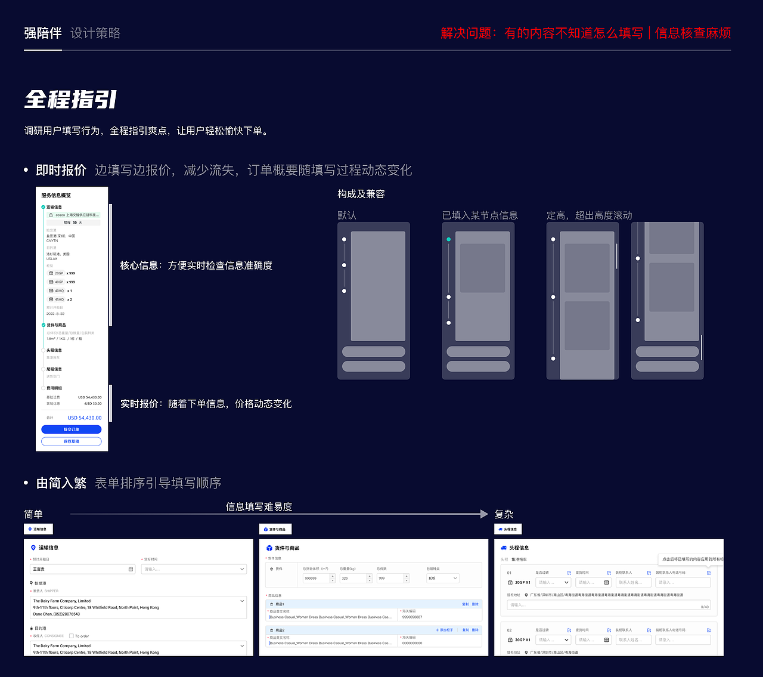
Task: Click the 提交订单 submit order button
Action: point(72,430)
